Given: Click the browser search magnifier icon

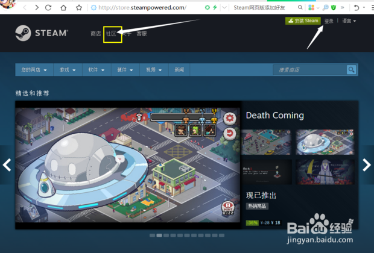Looking at the screenshot, I should [300, 7].
